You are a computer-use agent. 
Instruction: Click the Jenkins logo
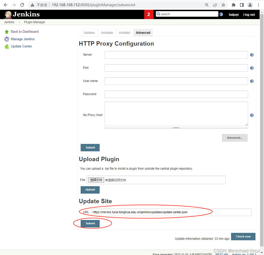22,14
